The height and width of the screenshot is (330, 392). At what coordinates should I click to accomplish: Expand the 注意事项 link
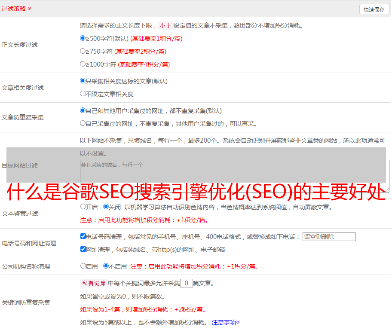click(226, 322)
